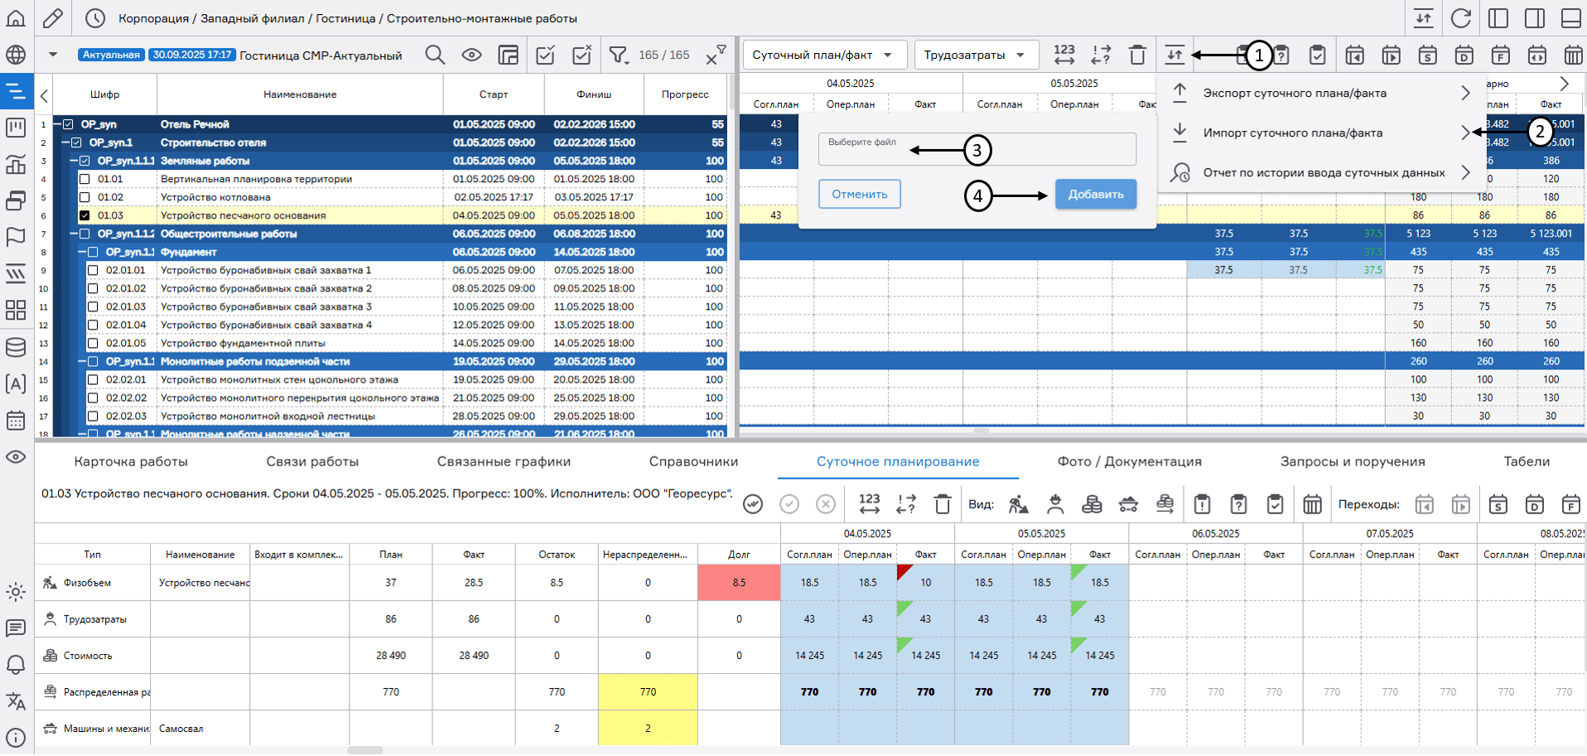Switch to the Карточка работы tab

pos(131,461)
